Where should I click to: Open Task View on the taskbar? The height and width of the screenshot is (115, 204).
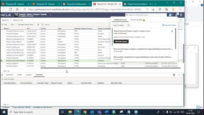pyautogui.click(x=62, y=112)
